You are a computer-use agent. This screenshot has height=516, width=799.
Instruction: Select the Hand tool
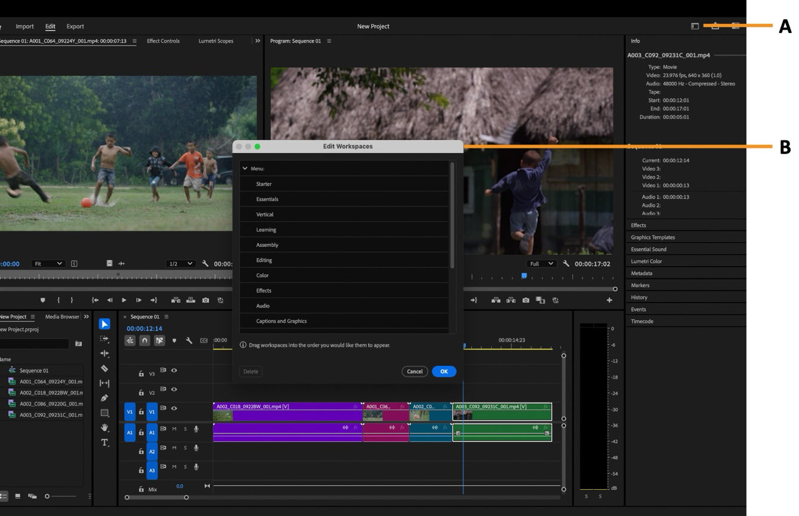click(x=104, y=428)
